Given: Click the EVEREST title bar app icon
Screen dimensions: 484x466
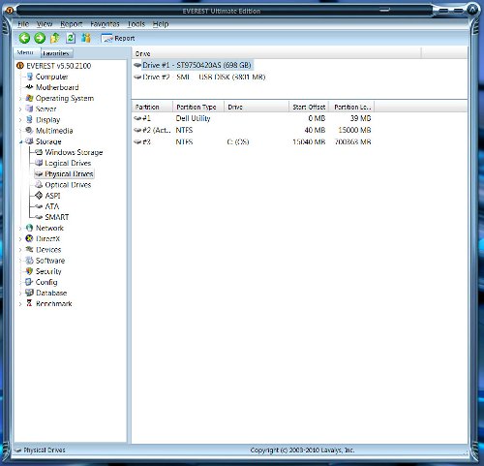Looking at the screenshot, I should tap(9, 11).
